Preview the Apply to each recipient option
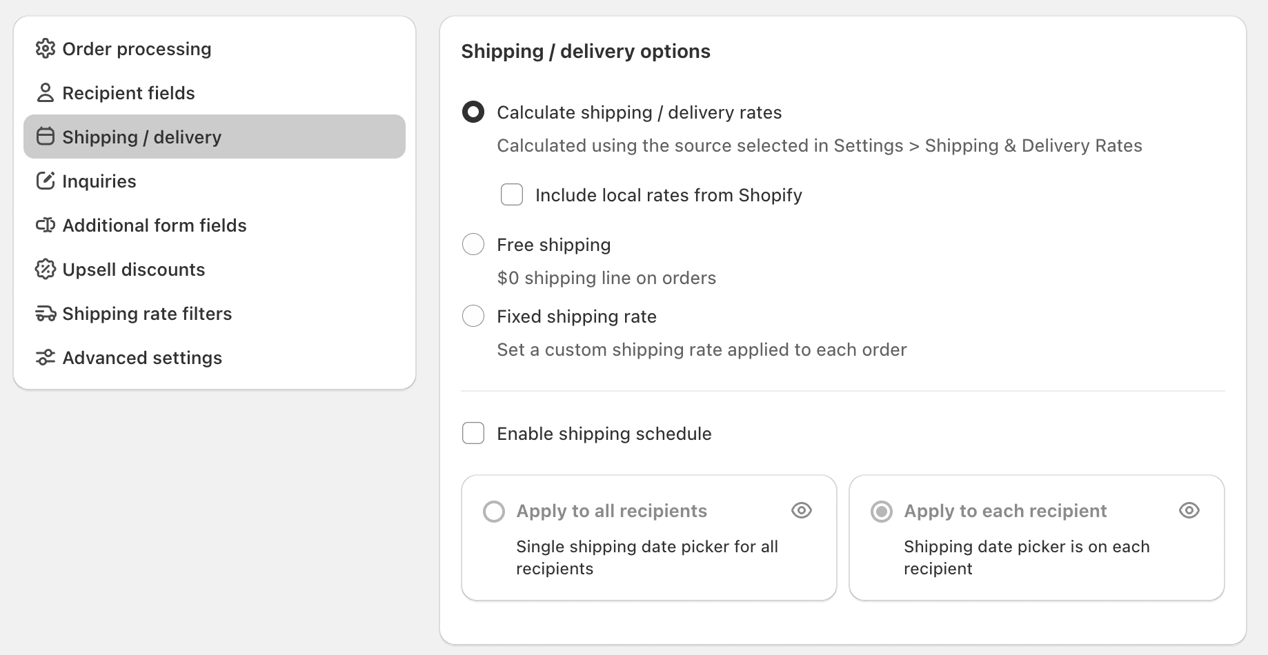The image size is (1268, 655). pyautogui.click(x=1189, y=510)
